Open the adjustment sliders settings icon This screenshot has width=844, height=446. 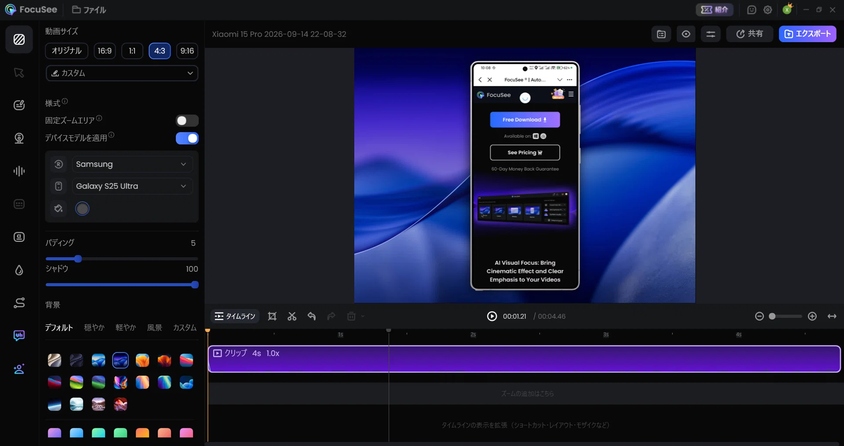pos(711,34)
